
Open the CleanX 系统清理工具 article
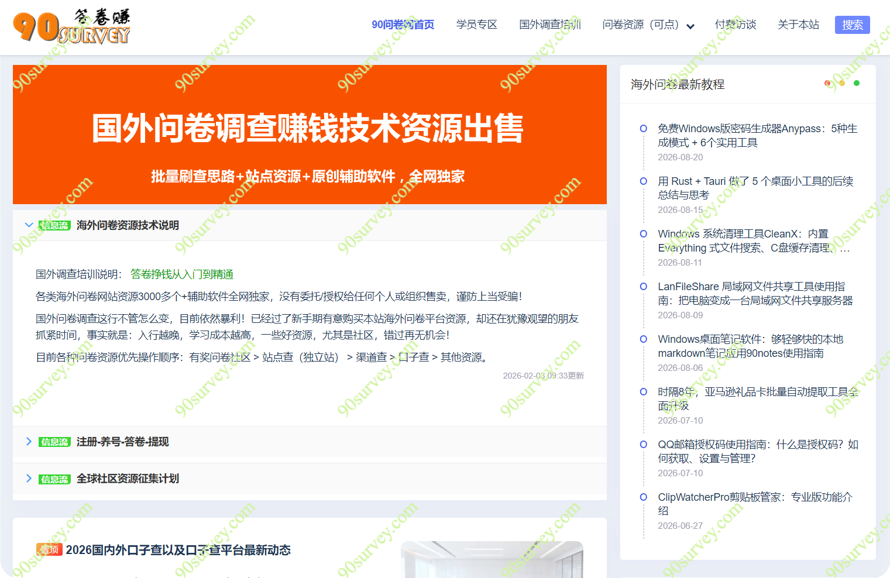click(x=754, y=241)
